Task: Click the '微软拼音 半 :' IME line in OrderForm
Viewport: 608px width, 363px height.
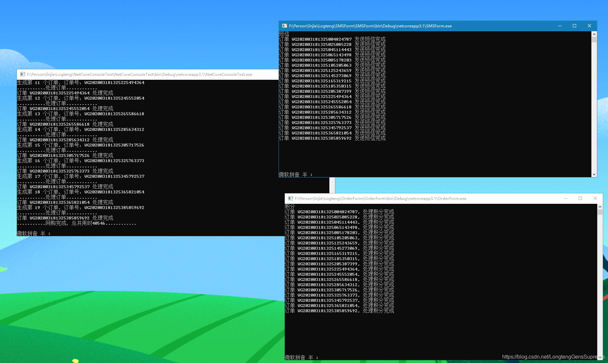Action: click(x=302, y=357)
